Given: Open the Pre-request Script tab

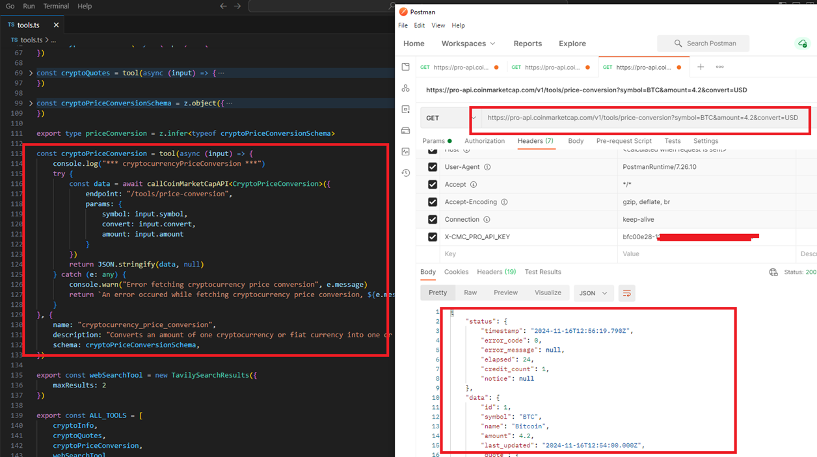Looking at the screenshot, I should [624, 141].
